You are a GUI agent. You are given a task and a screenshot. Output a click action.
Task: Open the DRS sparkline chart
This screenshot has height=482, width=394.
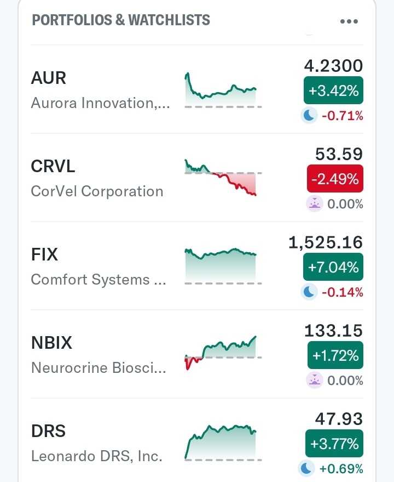(x=223, y=442)
